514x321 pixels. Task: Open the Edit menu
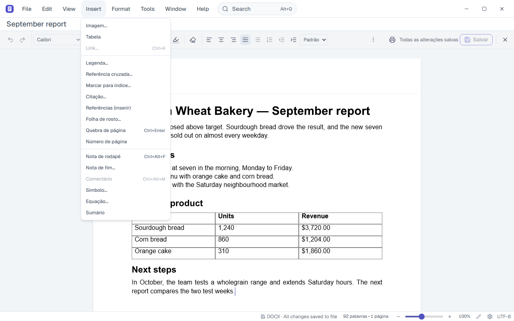click(47, 9)
